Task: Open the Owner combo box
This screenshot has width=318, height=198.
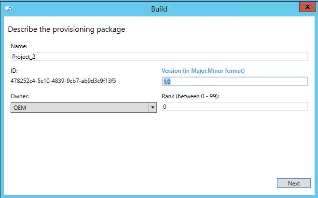Action: point(83,107)
